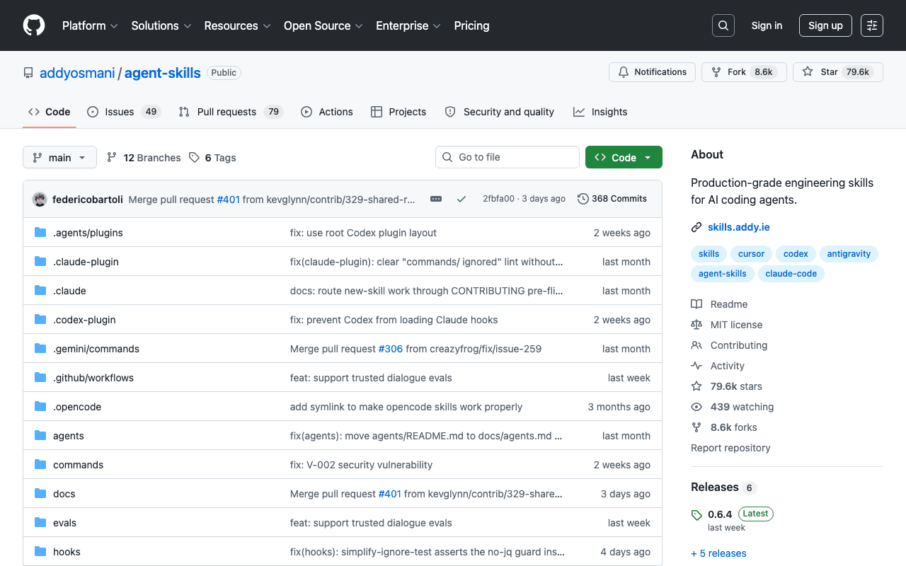Open the 368 Commits history link

coord(612,199)
